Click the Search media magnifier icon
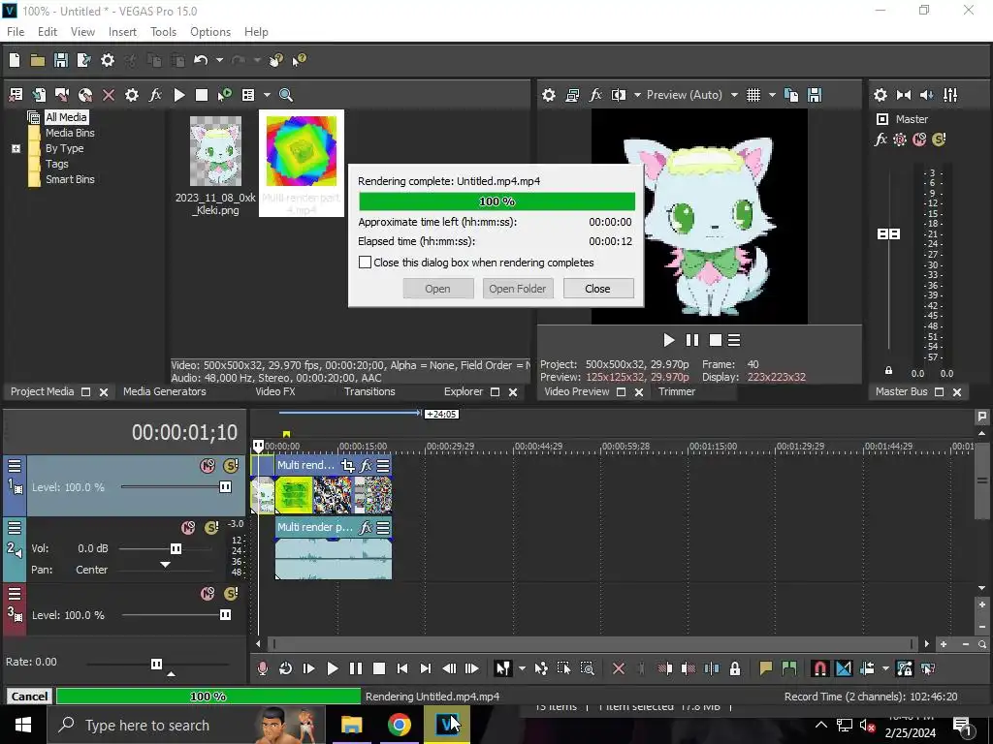993x744 pixels. [286, 95]
